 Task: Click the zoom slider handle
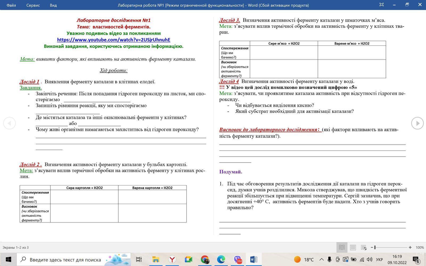[375, 247]
